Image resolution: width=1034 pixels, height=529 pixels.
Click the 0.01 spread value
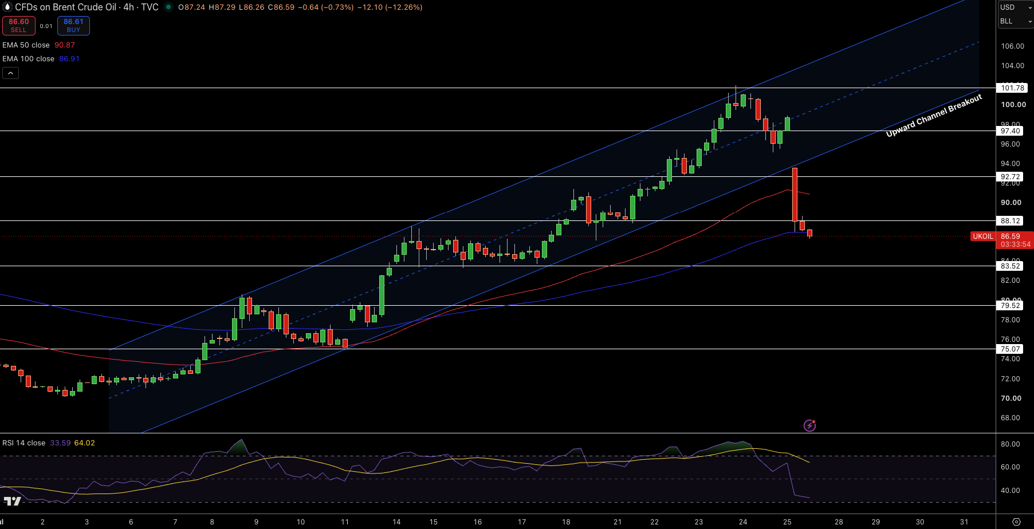point(46,26)
